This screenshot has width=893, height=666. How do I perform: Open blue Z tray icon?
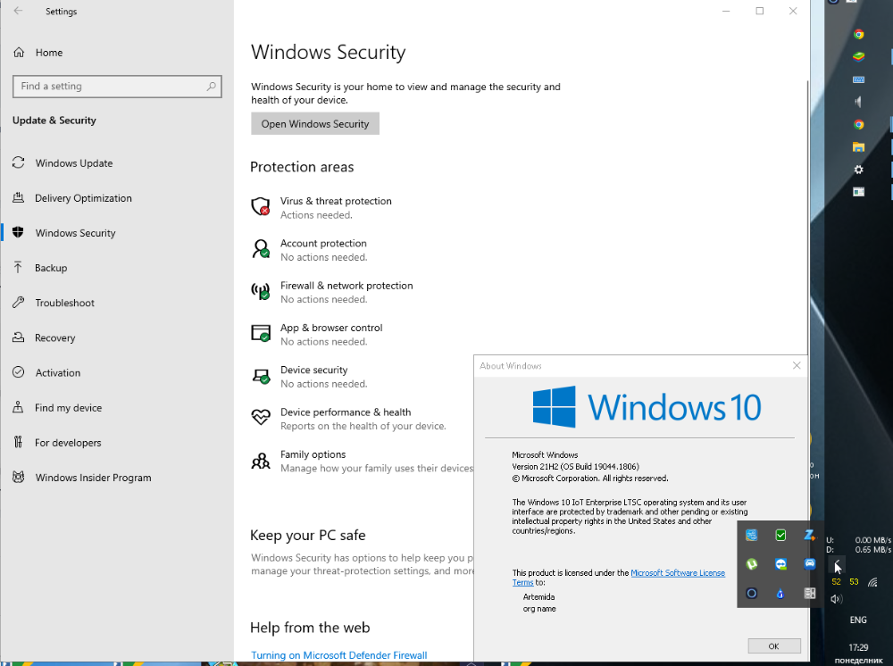coord(809,535)
